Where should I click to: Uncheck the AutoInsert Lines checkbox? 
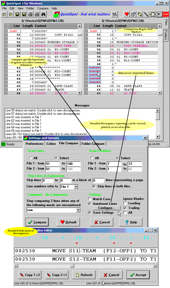point(90,204)
